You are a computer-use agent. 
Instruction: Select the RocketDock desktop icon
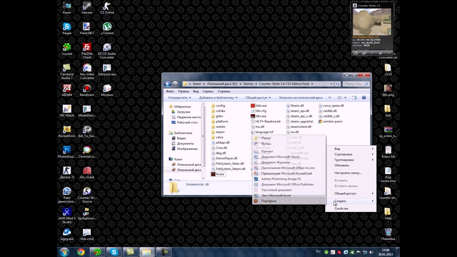(x=67, y=132)
